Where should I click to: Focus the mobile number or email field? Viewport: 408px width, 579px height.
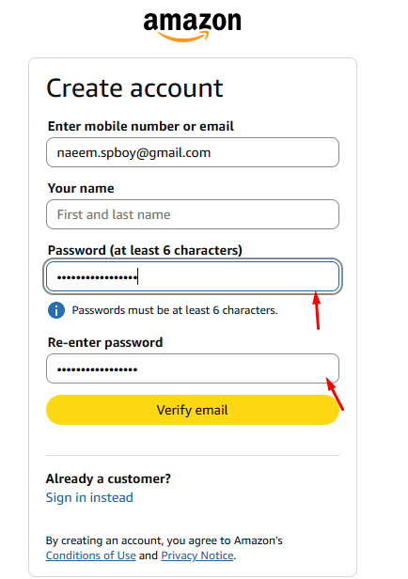point(193,152)
